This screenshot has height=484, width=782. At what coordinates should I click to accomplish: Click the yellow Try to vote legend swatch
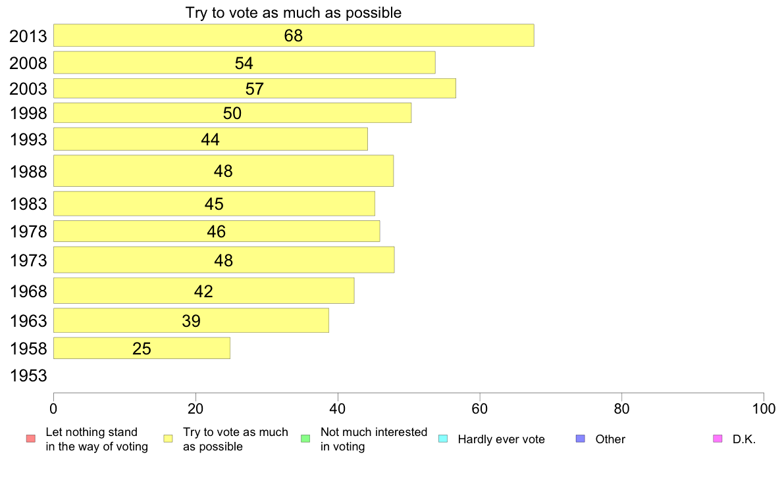click(168, 439)
